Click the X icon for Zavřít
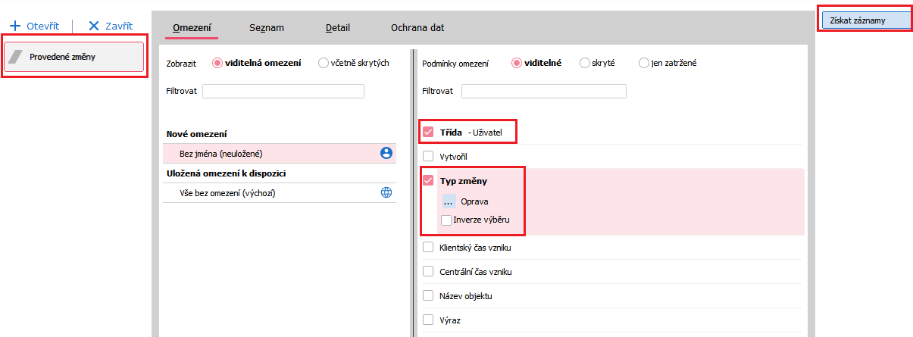Image resolution: width=913 pixels, height=337 pixels. pyautogui.click(x=94, y=26)
